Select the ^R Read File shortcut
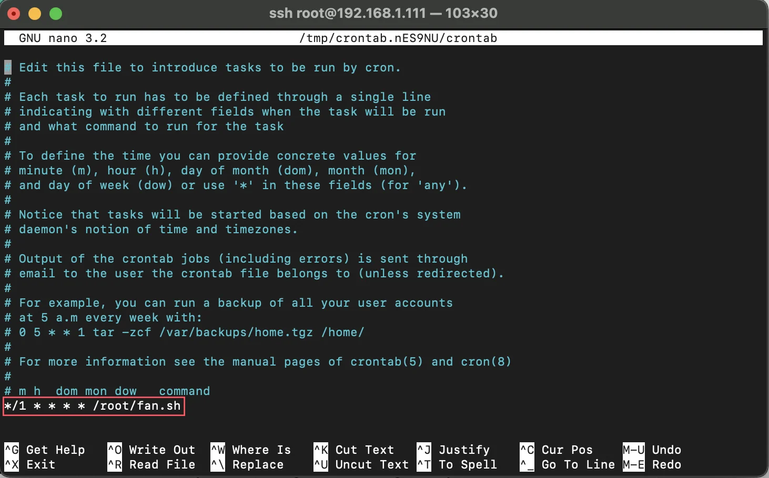769x478 pixels. [x=151, y=465]
